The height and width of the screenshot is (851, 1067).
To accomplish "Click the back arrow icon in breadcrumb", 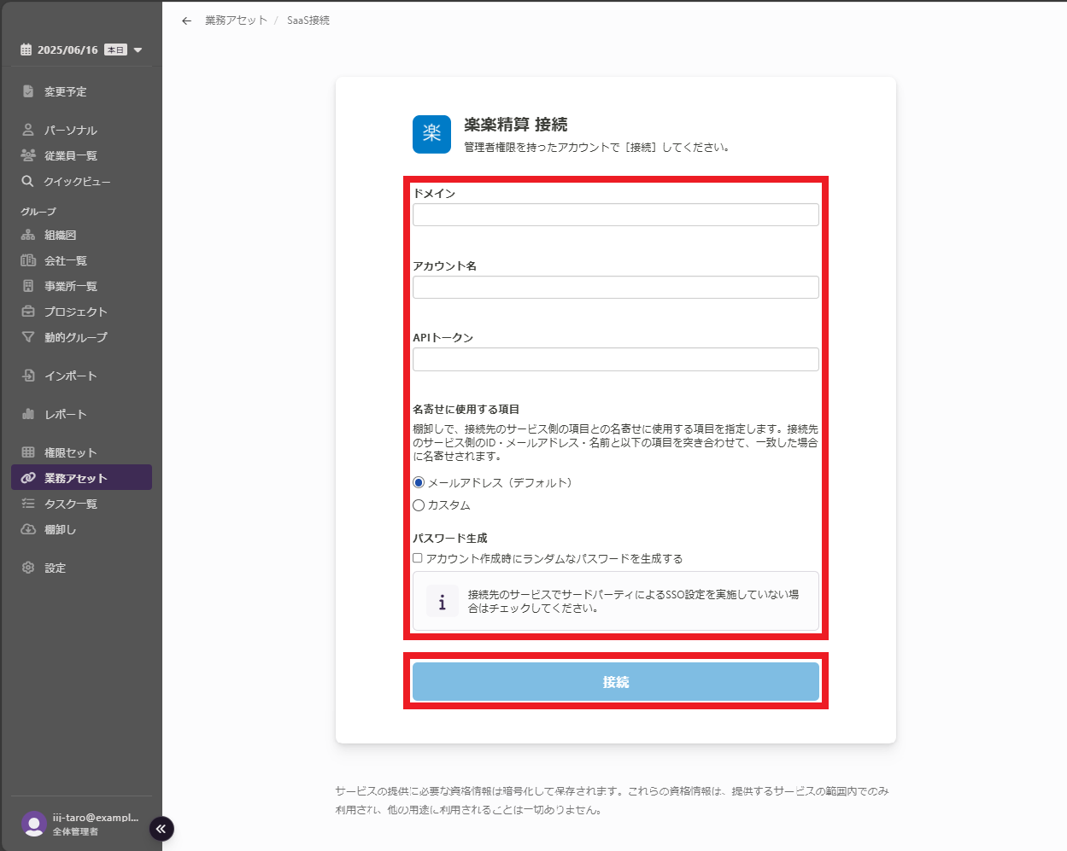I will click(186, 20).
